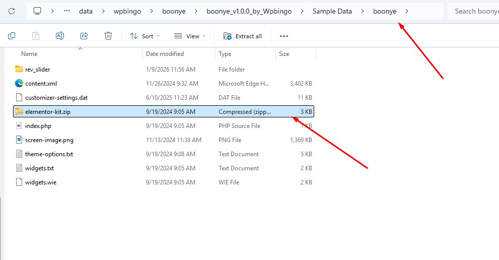
Task: Select the content.xml file
Action: (x=41, y=84)
